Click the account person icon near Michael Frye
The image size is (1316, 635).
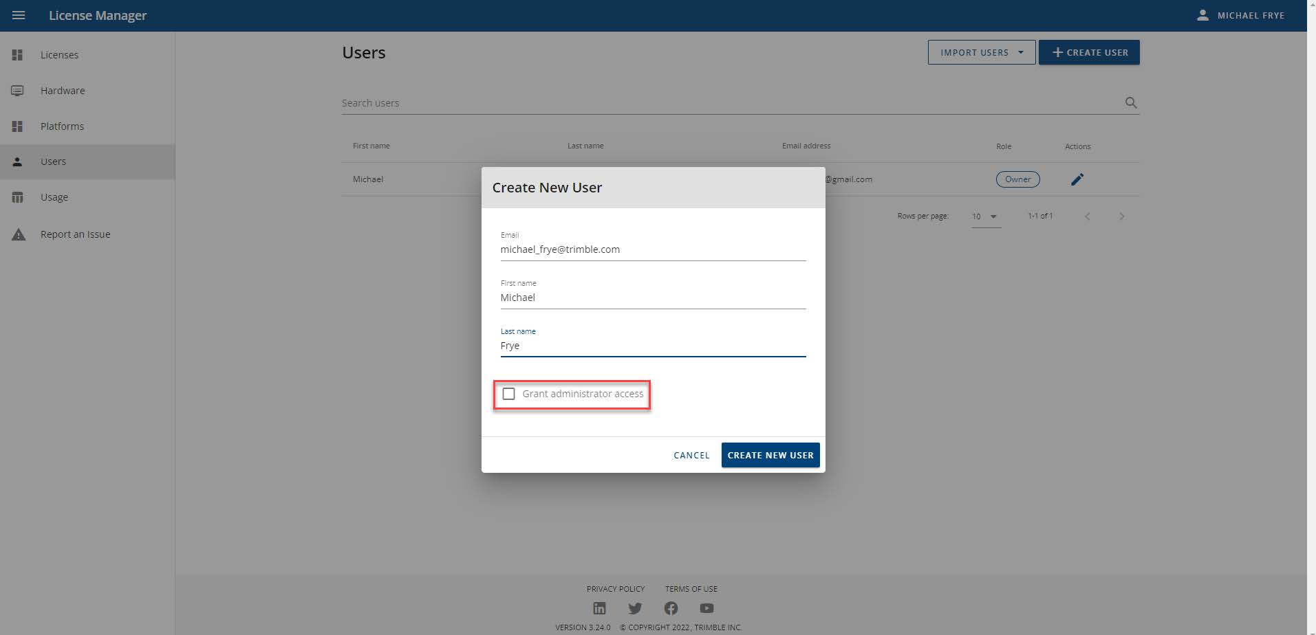tap(1202, 14)
